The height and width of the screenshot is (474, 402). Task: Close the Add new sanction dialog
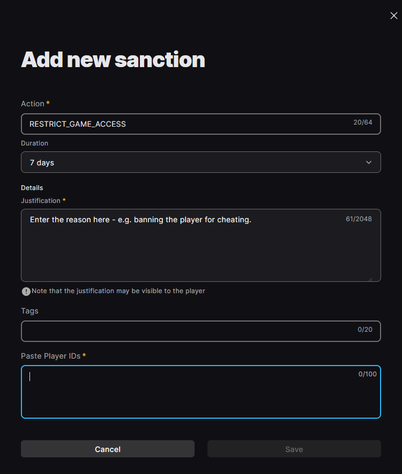394,16
